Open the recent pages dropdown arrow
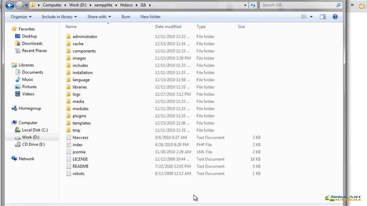Viewport: 367px width, 206px height. (26, 5)
